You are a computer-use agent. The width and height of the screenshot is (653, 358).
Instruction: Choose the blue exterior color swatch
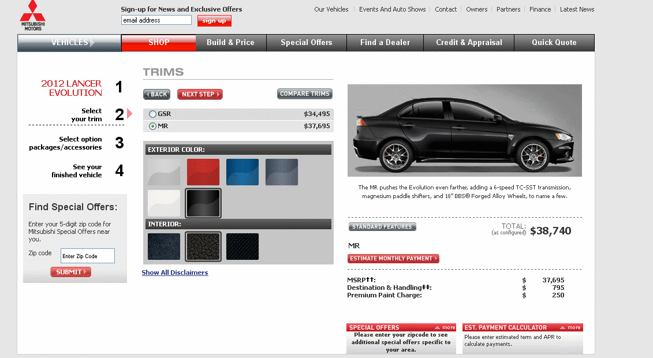tap(242, 172)
